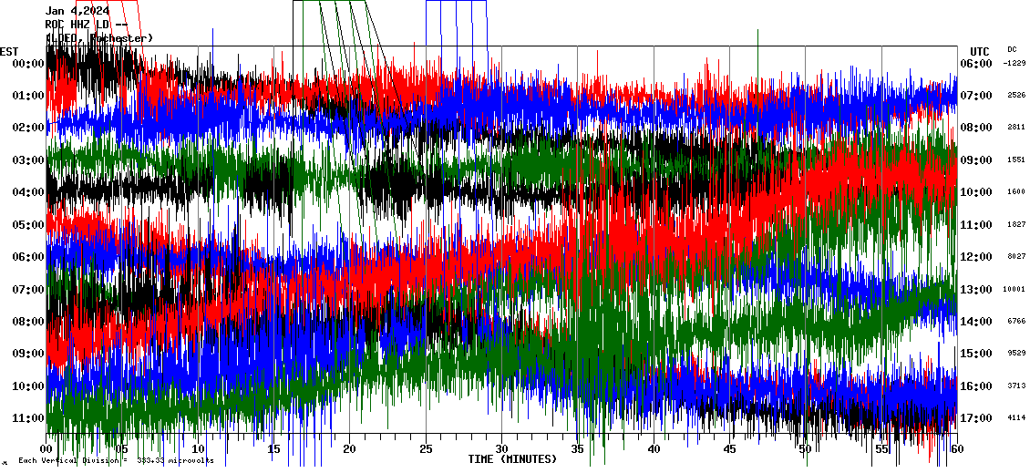
Task: Select the DC offset value 9529
Action: click(x=1015, y=354)
